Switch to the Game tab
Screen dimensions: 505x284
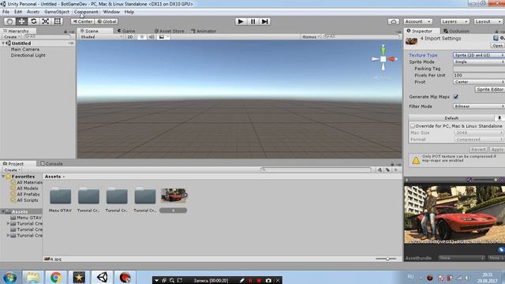click(126, 31)
